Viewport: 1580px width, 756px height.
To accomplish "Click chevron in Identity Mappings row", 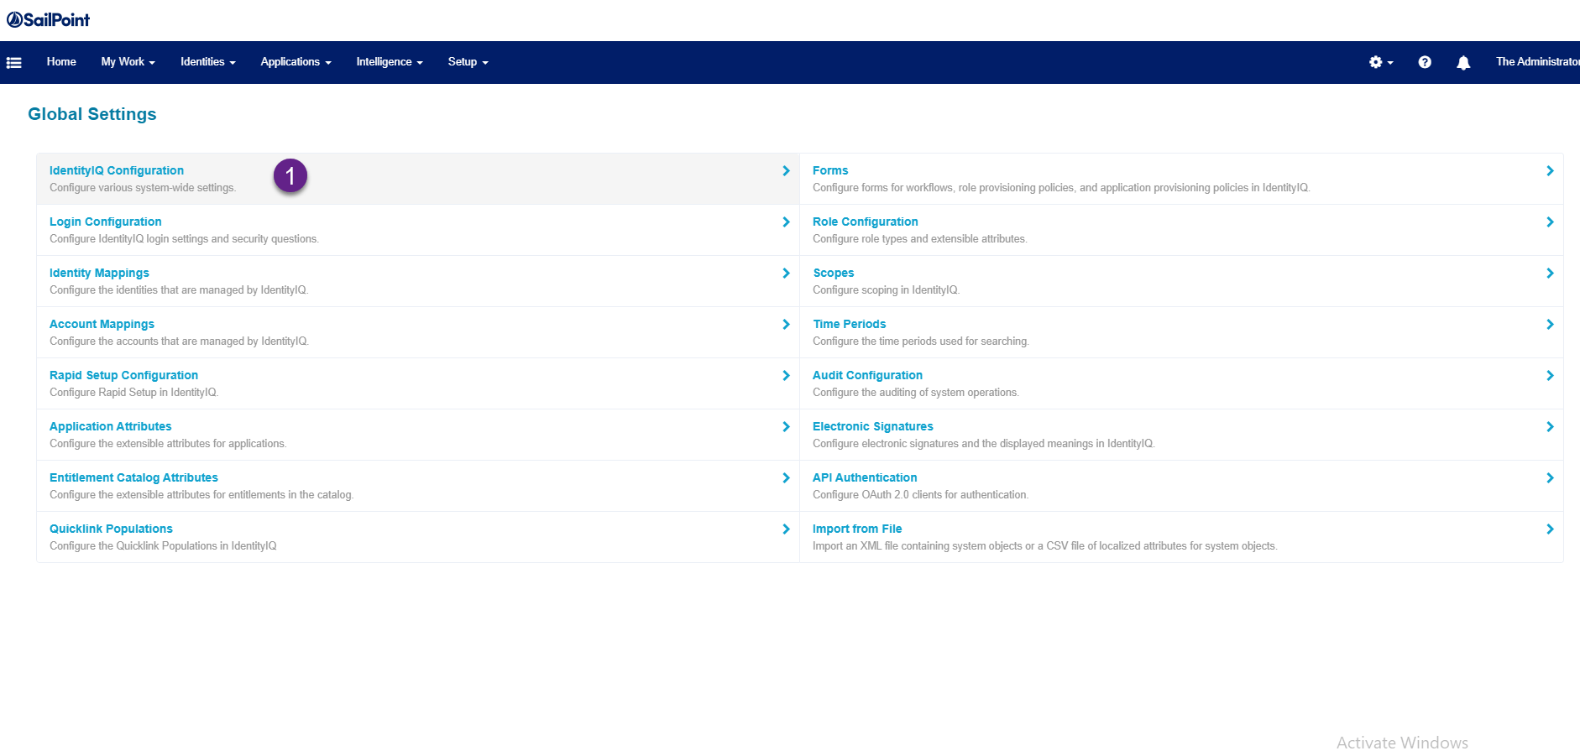I will pyautogui.click(x=786, y=274).
